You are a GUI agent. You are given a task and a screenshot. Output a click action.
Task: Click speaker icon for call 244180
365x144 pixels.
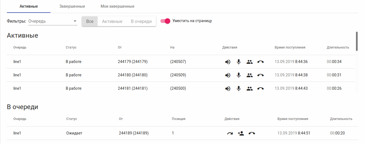point(228,75)
